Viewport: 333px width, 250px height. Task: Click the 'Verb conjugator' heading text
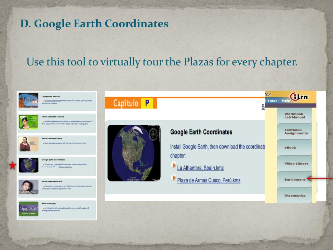49,203
